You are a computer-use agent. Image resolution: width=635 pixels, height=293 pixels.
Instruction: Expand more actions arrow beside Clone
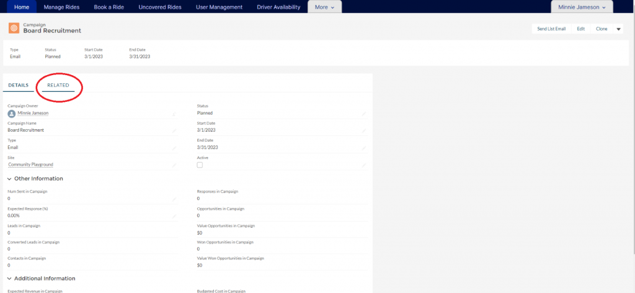tap(618, 29)
